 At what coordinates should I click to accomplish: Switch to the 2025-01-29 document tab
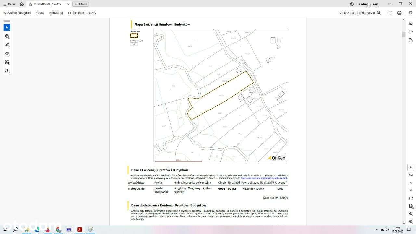pos(49,4)
